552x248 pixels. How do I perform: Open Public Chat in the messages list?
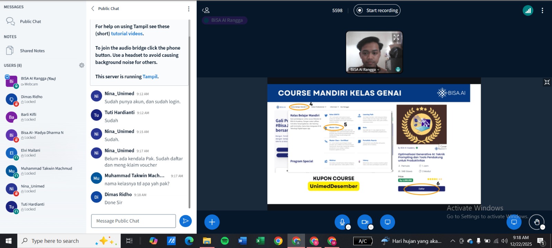coord(30,21)
